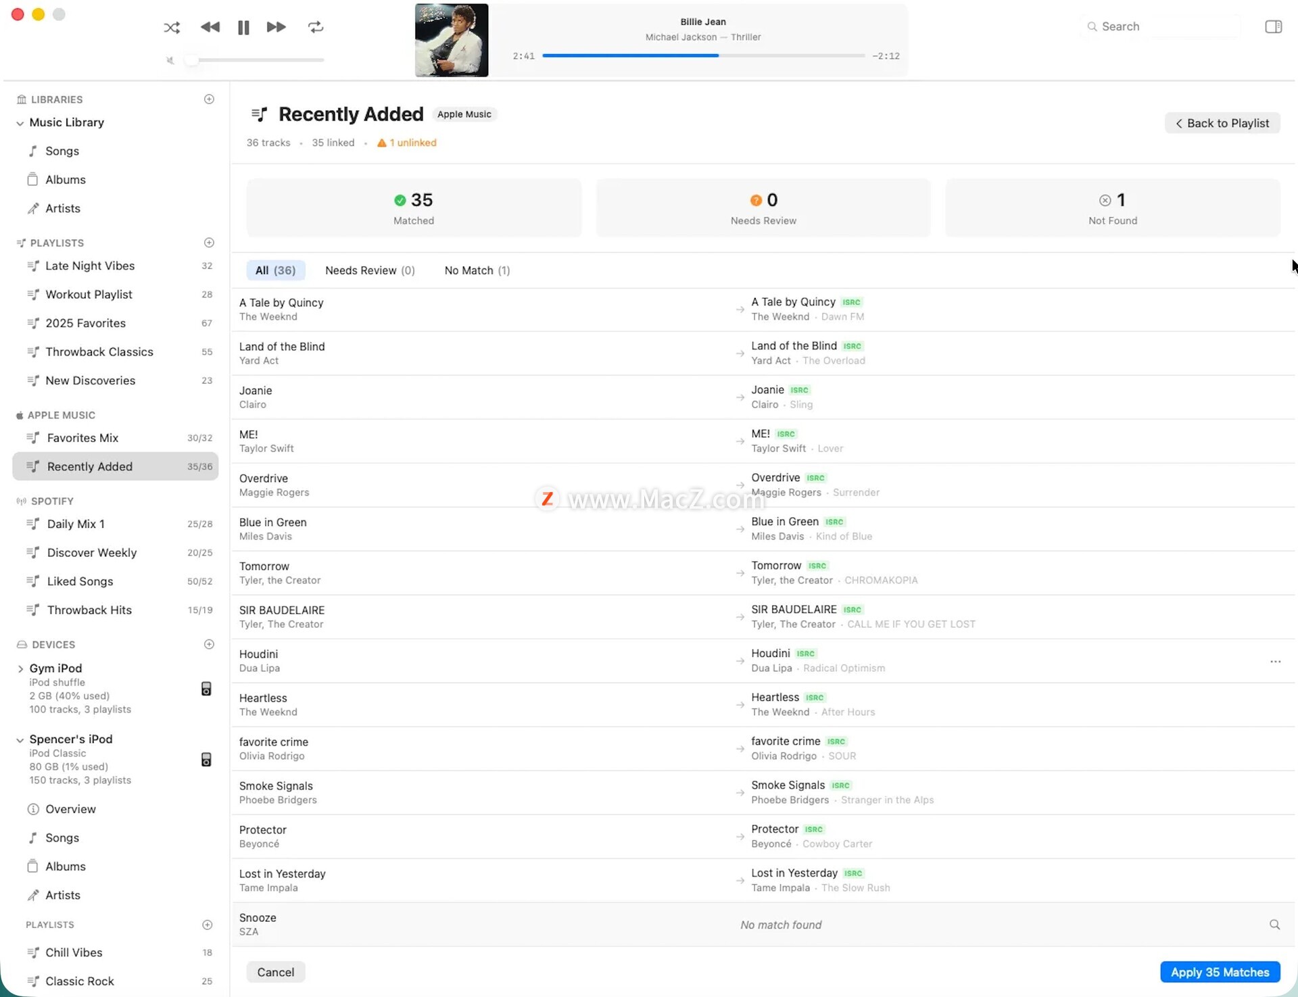The image size is (1298, 997).
Task: Open the Favorites Mix Apple Music playlist
Action: click(115, 438)
